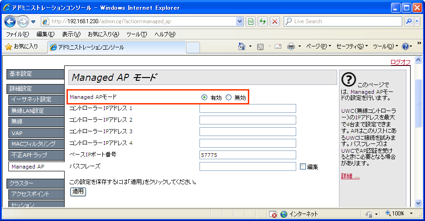Open 基本設定 in the sidebar
This screenshot has width=425, height=221.
(35, 74)
